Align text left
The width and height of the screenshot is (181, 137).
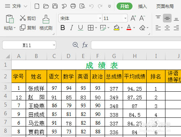[x=158, y=28]
